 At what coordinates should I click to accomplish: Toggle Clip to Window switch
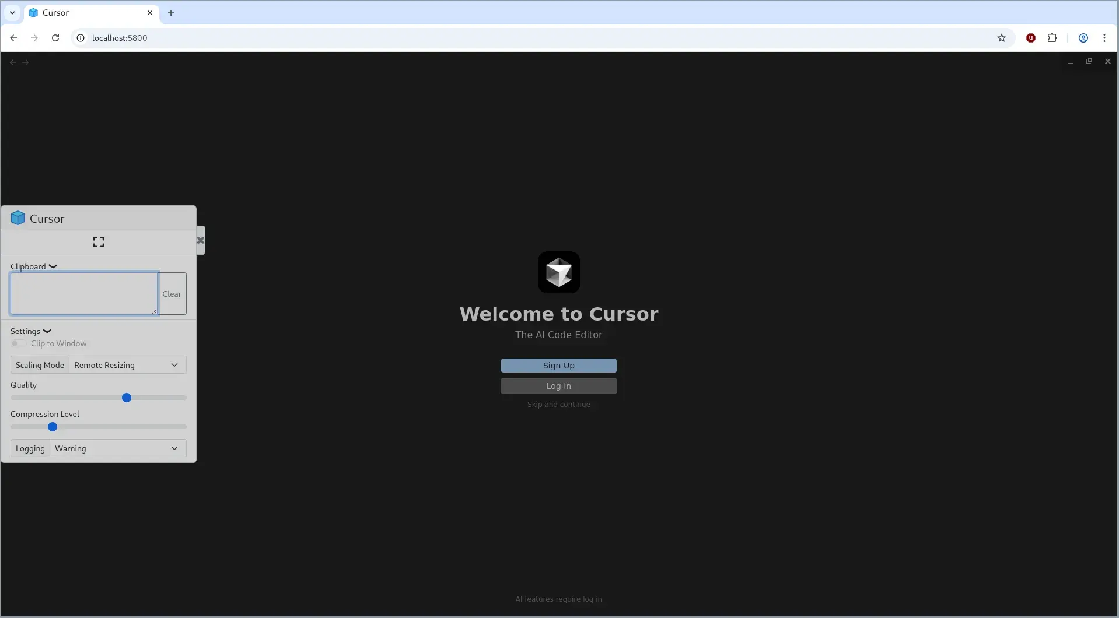(x=18, y=343)
